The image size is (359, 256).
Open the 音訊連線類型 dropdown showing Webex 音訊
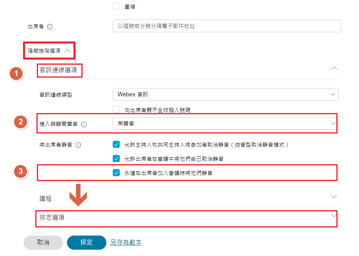coord(225,94)
